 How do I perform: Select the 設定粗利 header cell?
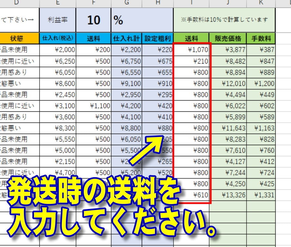coord(157,38)
